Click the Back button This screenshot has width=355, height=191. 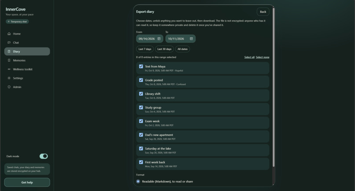pyautogui.click(x=263, y=12)
